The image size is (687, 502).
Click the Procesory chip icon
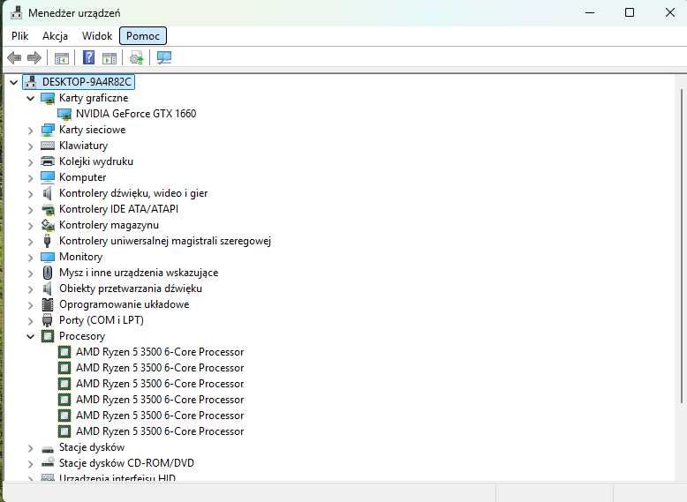pyautogui.click(x=48, y=336)
